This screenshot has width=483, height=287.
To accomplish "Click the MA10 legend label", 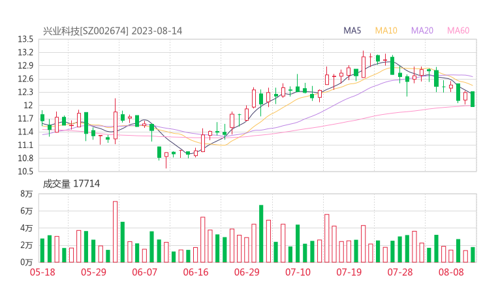I will [386, 31].
